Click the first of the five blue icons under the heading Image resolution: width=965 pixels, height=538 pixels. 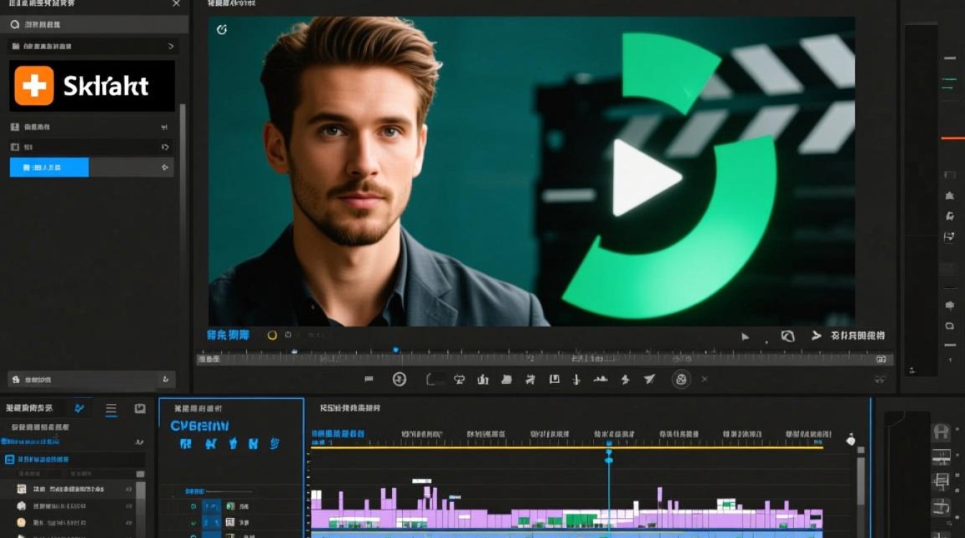(x=186, y=444)
